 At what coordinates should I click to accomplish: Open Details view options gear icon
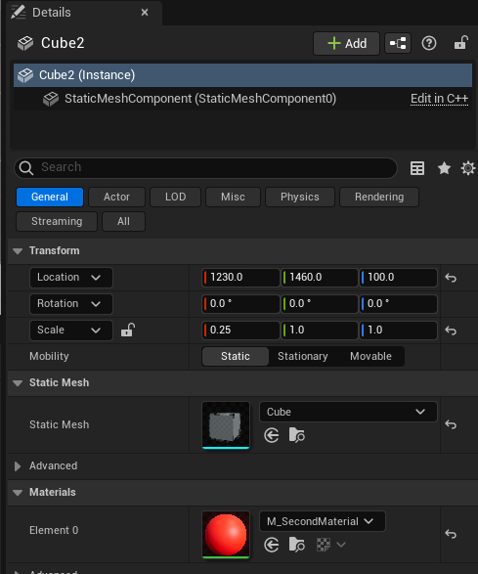(x=468, y=168)
